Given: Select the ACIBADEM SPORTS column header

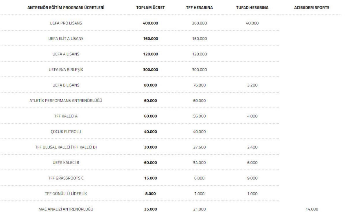Looking at the screenshot, I should pyautogui.click(x=312, y=8).
